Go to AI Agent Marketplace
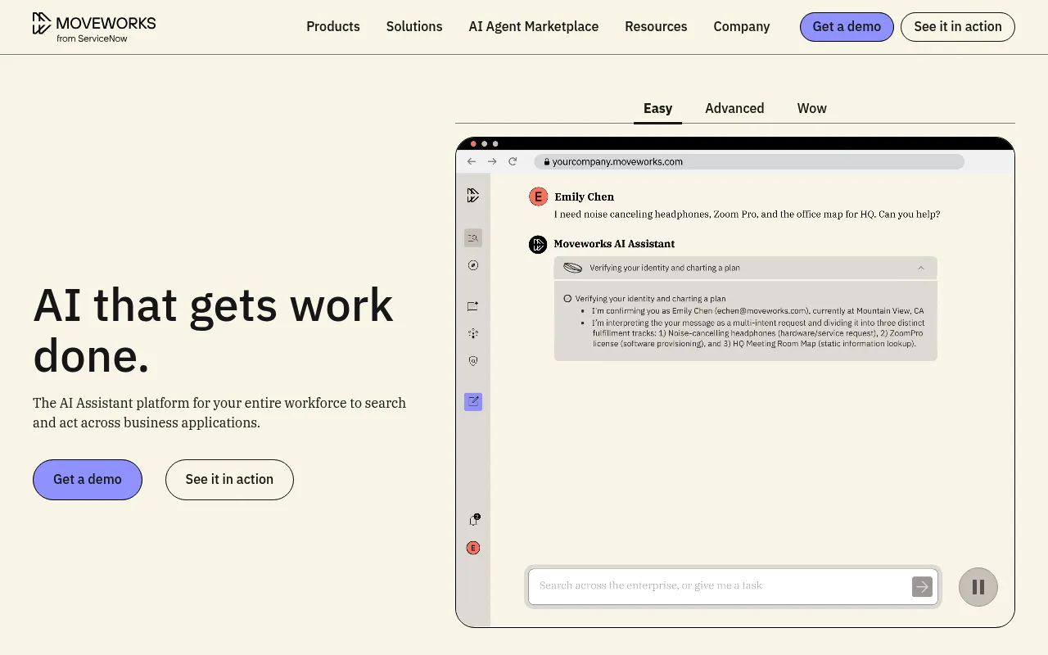1048x655 pixels. (534, 27)
